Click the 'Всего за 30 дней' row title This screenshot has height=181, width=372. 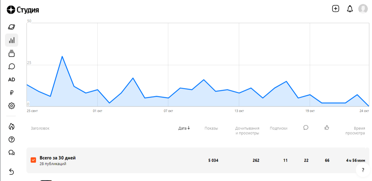[x=58, y=158]
